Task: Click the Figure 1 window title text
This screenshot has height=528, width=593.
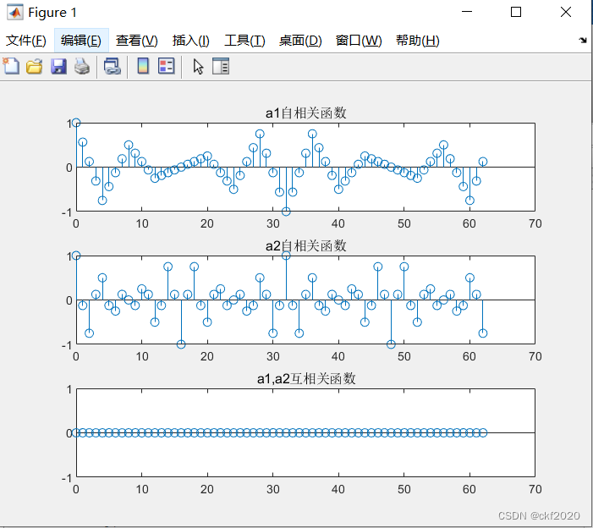Action: click(x=52, y=13)
